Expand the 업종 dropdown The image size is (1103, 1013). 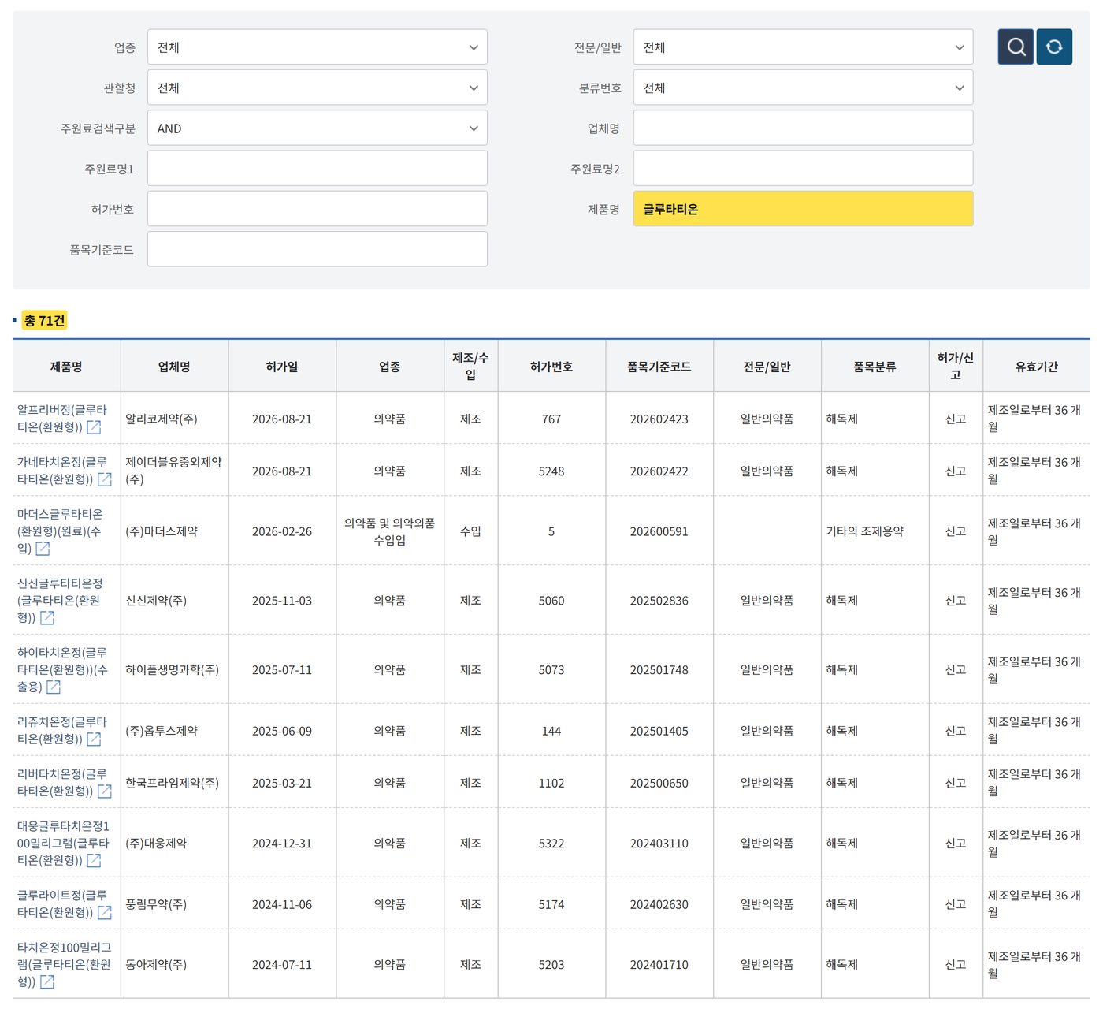pyautogui.click(x=317, y=47)
